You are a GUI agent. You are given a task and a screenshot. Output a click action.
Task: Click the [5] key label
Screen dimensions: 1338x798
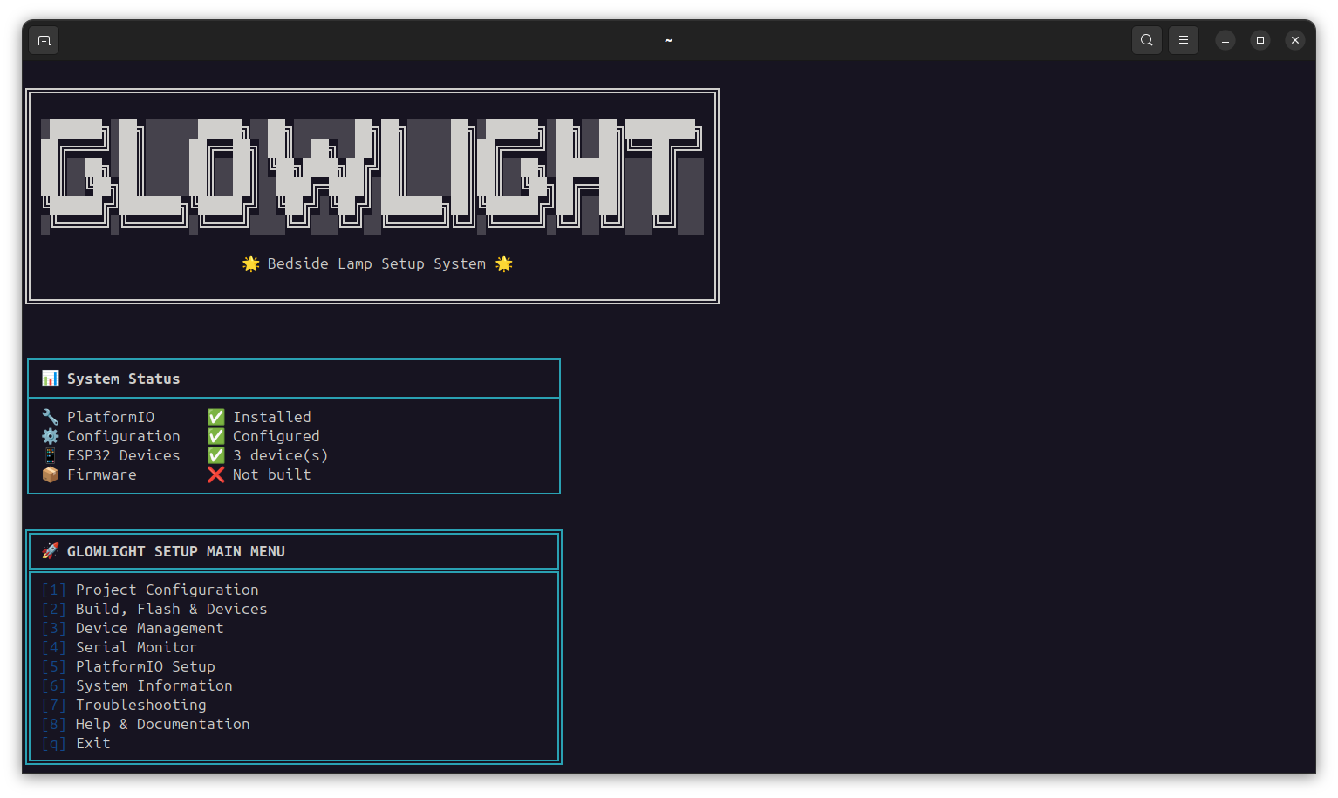click(54, 666)
